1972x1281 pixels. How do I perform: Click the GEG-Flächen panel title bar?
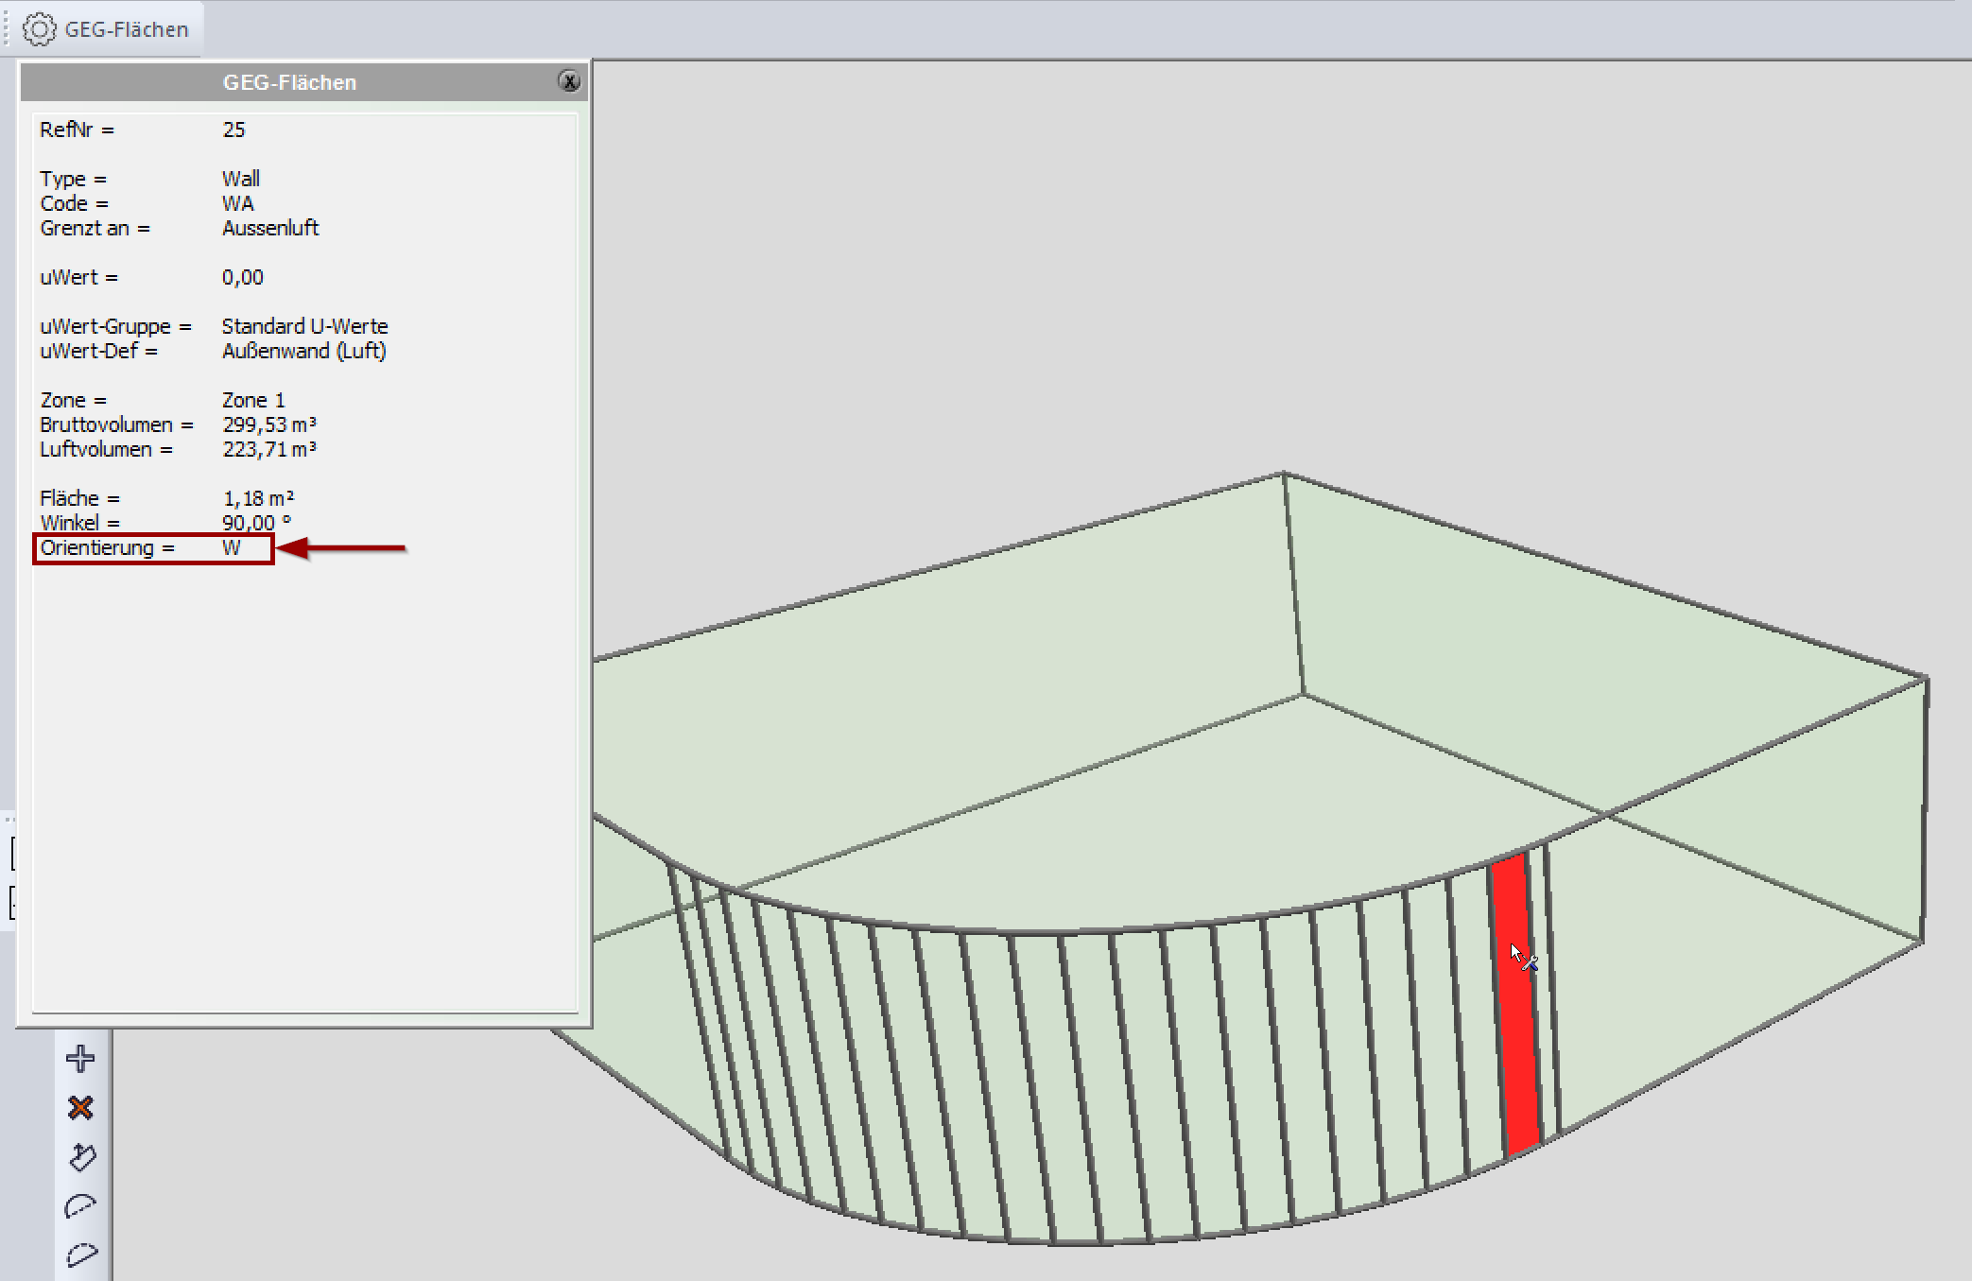(x=289, y=82)
